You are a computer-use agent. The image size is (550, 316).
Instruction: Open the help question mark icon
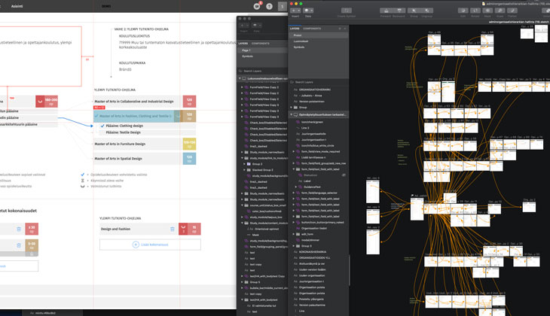tap(269, 6)
